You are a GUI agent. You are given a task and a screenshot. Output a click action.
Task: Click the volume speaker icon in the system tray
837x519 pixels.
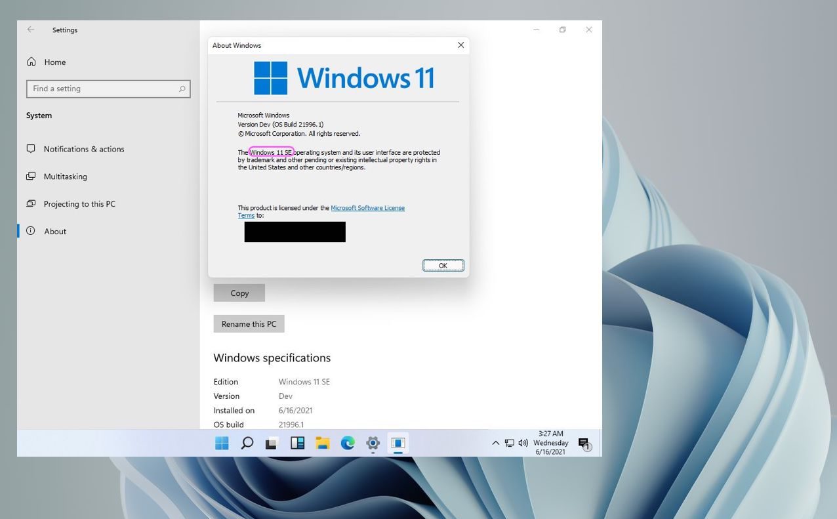(522, 443)
